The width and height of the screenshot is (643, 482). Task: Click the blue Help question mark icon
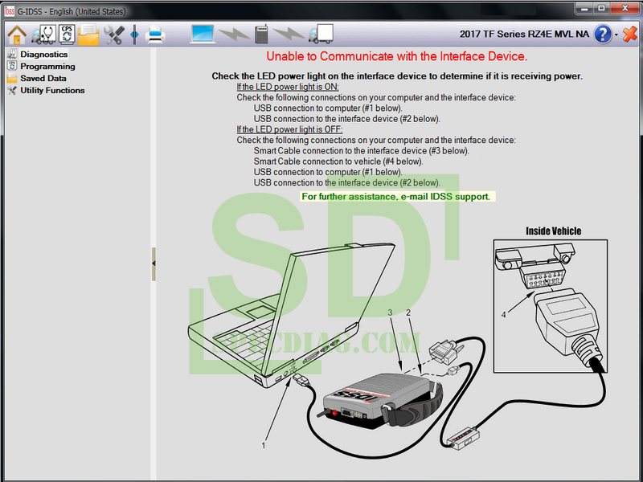coord(603,35)
